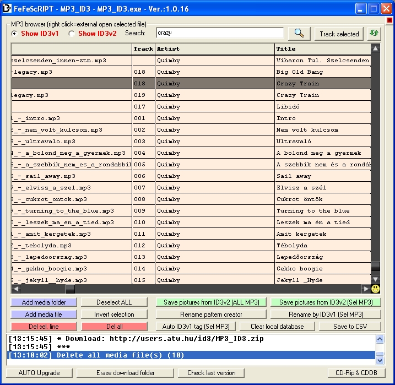Select Amit kergetek title cell
Screen dimensions: 395x385
pos(323,234)
